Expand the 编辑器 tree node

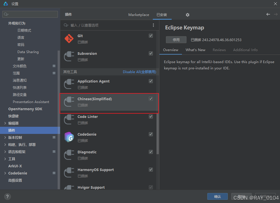click(x=5, y=123)
